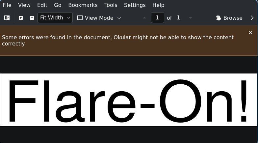Open the View menu
Screen dimensions: 258x143
tap(24, 5)
